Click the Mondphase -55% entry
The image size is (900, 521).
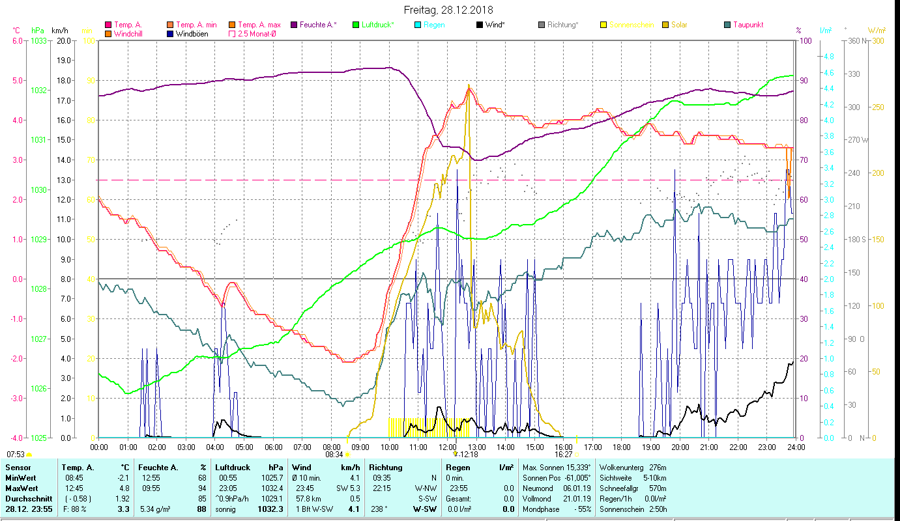point(557,509)
